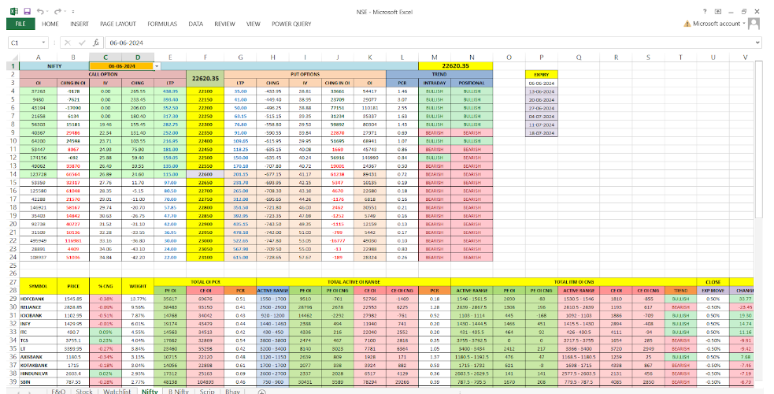774x394 pixels.
Task: Click the Insert Function fx icon
Action: coord(95,43)
